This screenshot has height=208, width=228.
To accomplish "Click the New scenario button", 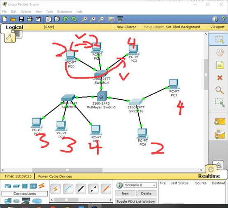I will 125,194.
